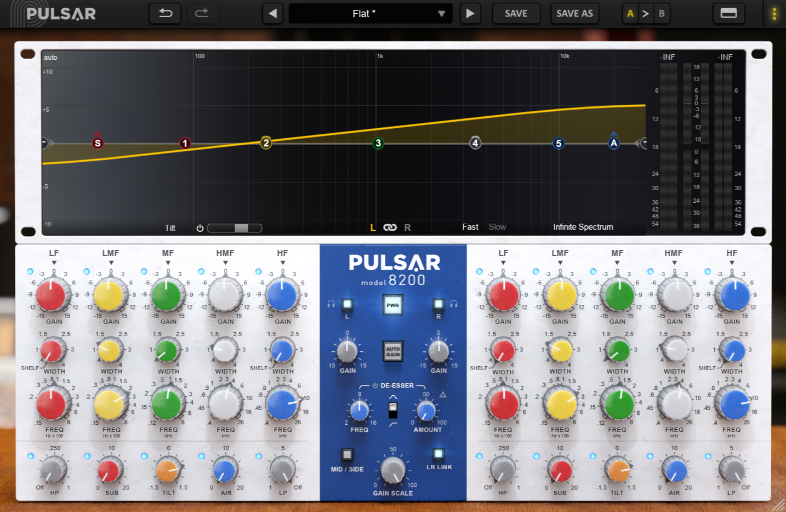Select the B comparison slot

click(662, 13)
